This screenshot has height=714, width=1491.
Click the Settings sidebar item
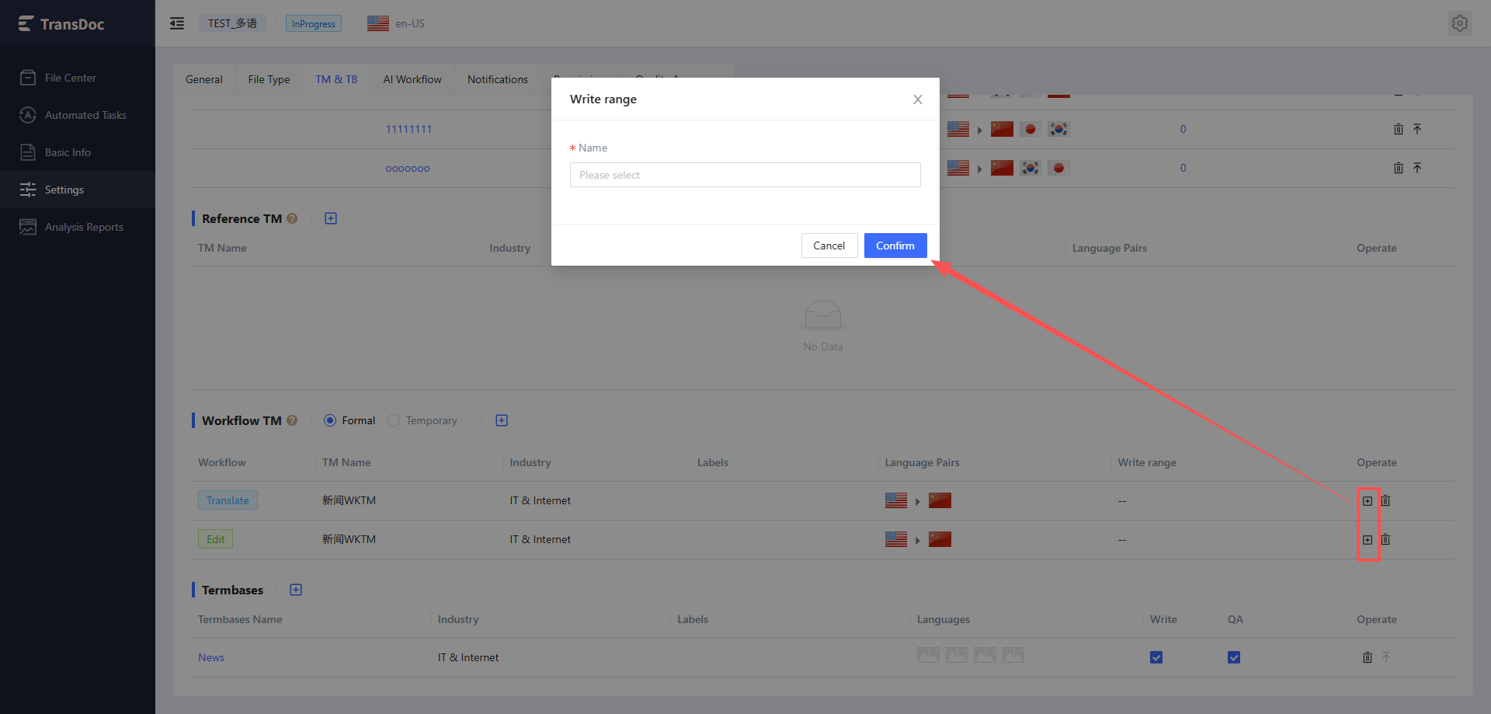(x=78, y=190)
